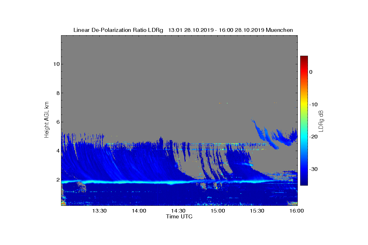Click the 14:30 time tick label
This screenshot has width=368, height=245.
click(178, 211)
